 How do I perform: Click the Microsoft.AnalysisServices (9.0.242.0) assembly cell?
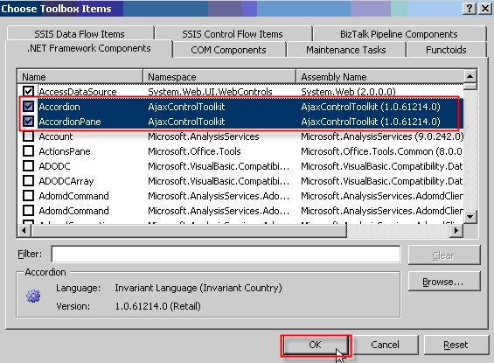tap(382, 136)
